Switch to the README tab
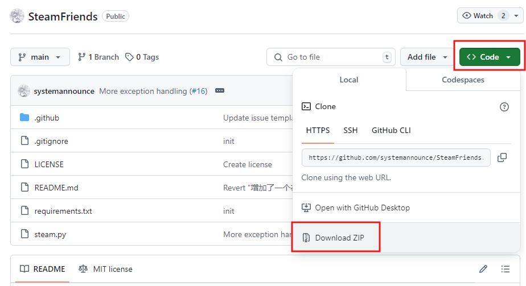Viewport: 526px width, 286px height. pos(42,269)
